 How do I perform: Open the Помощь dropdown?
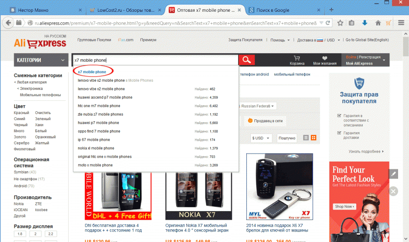pyautogui.click(x=280, y=40)
